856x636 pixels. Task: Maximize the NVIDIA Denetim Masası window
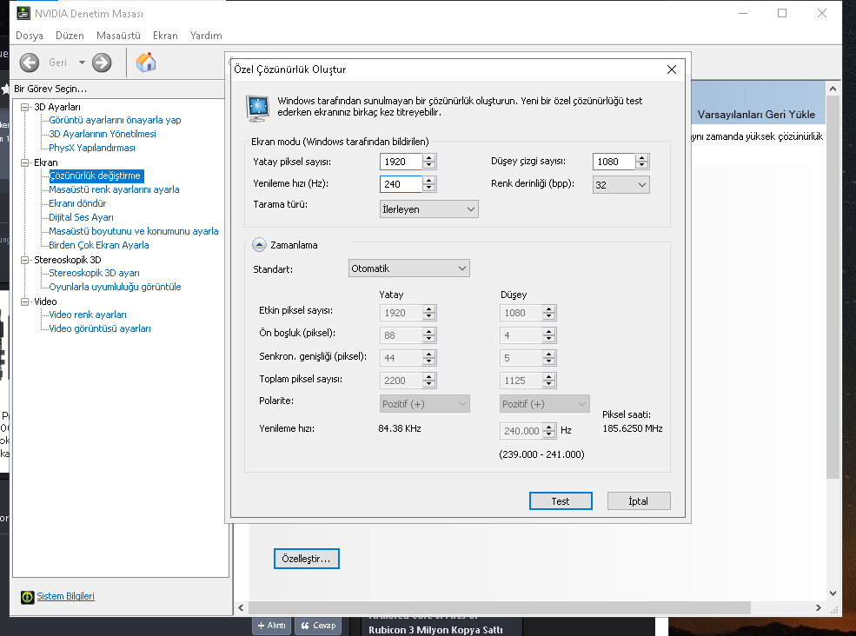coord(782,13)
